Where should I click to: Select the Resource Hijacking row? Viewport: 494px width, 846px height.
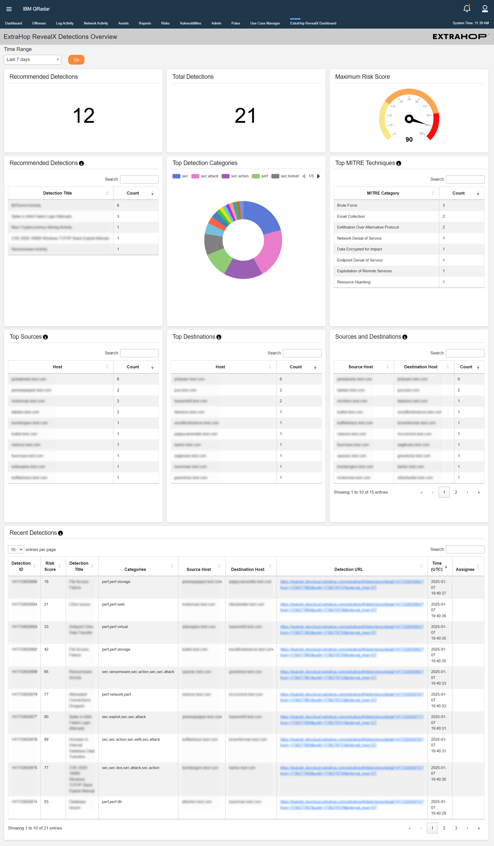pos(409,282)
